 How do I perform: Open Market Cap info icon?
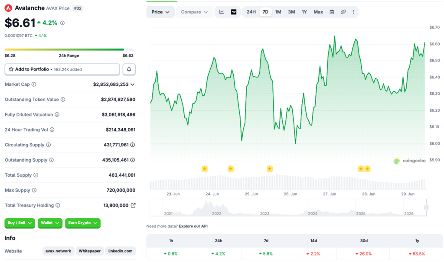pos(34,84)
